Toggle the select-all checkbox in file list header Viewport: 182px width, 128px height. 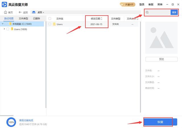click(50, 18)
